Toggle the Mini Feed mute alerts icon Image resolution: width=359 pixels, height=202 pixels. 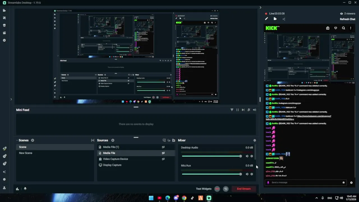249,110
